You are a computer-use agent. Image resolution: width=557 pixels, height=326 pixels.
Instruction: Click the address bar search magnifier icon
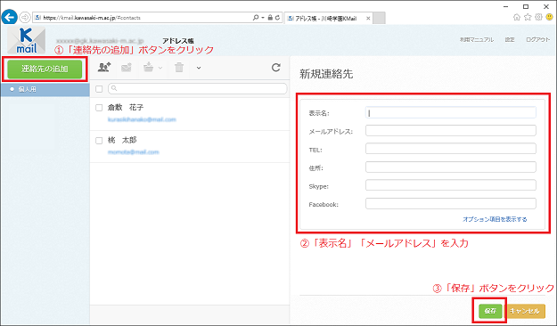256,18
